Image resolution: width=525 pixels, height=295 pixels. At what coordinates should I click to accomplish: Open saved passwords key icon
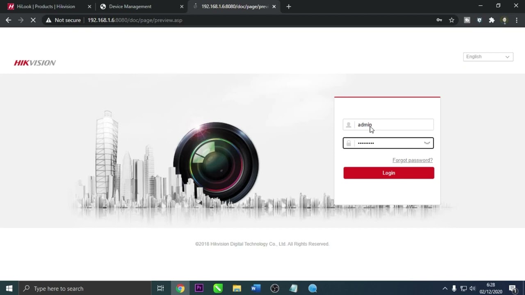click(439, 20)
